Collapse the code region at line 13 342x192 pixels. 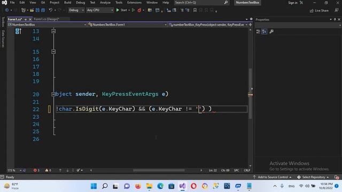click(53, 31)
